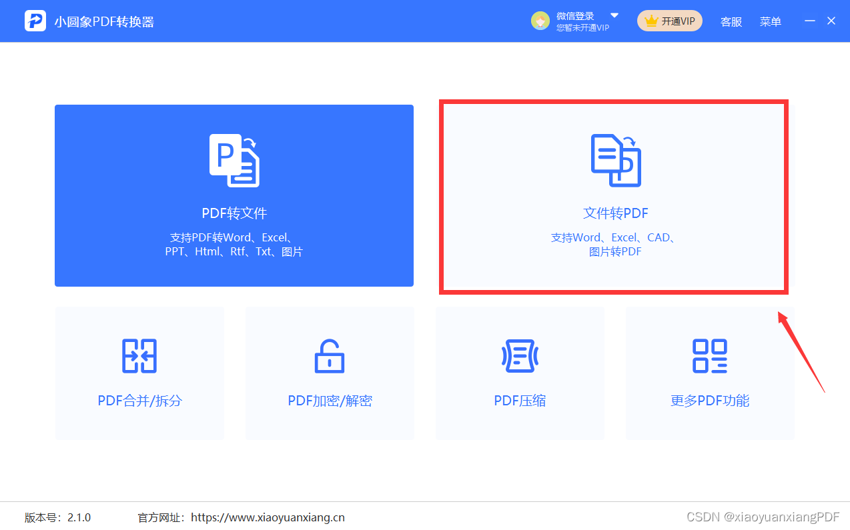Expand the account dropdown arrow
This screenshot has width=850, height=530.
[x=614, y=15]
